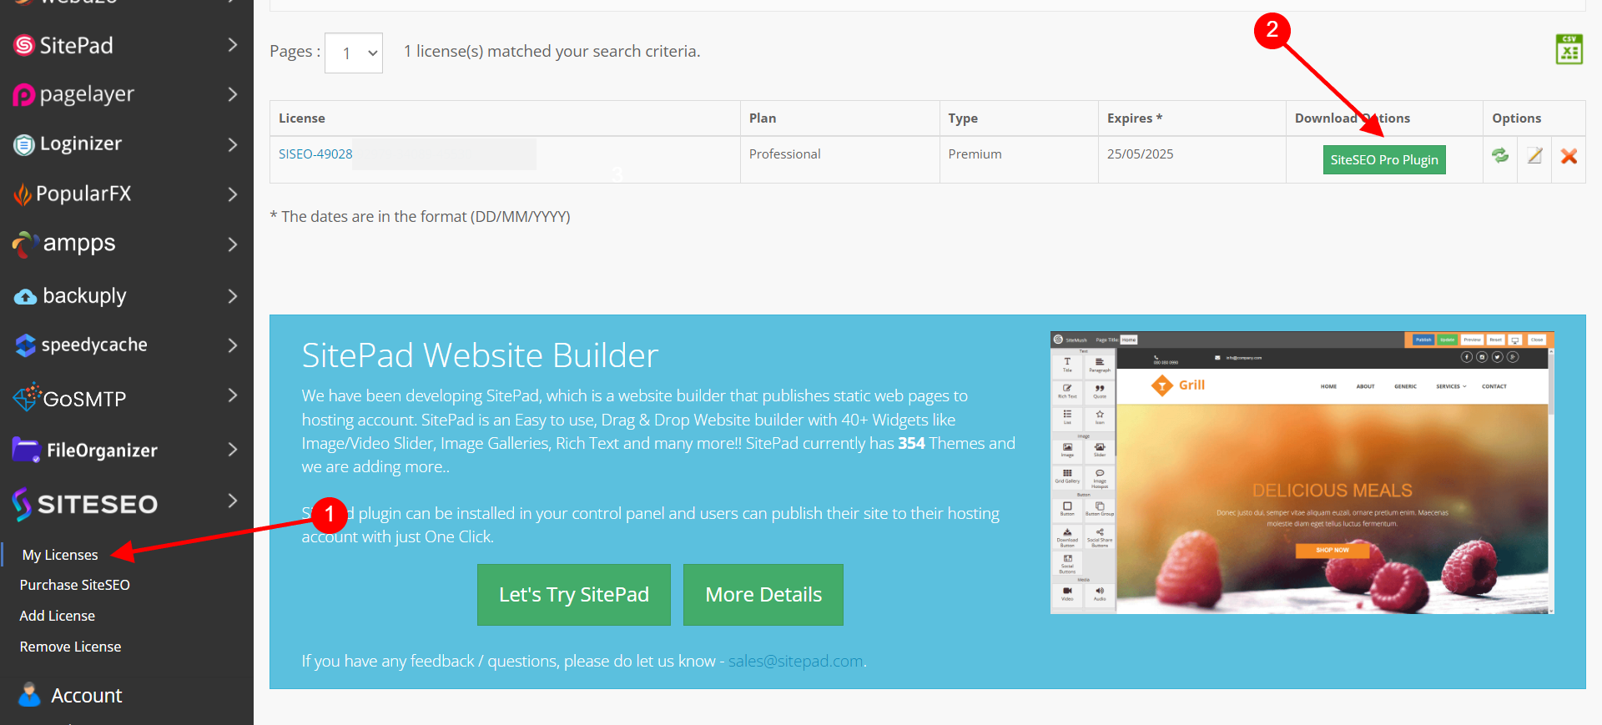Click the pagelayer logo icon
Viewport: 1602px width, 725px height.
coord(23,95)
